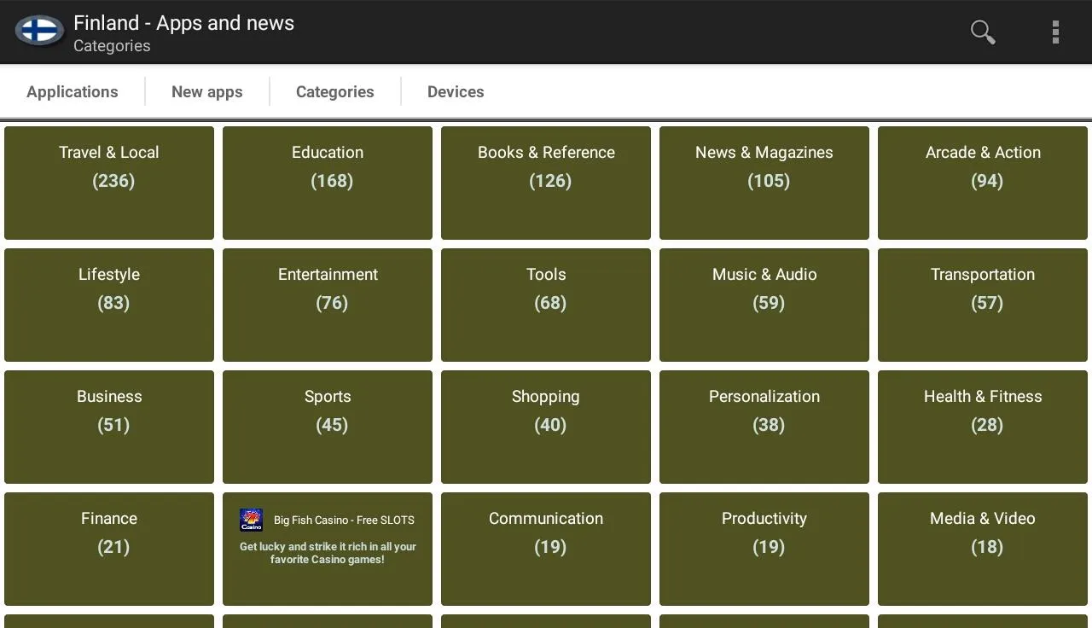This screenshot has height=628, width=1092.
Task: Select the Shopping category
Action: 546,427
